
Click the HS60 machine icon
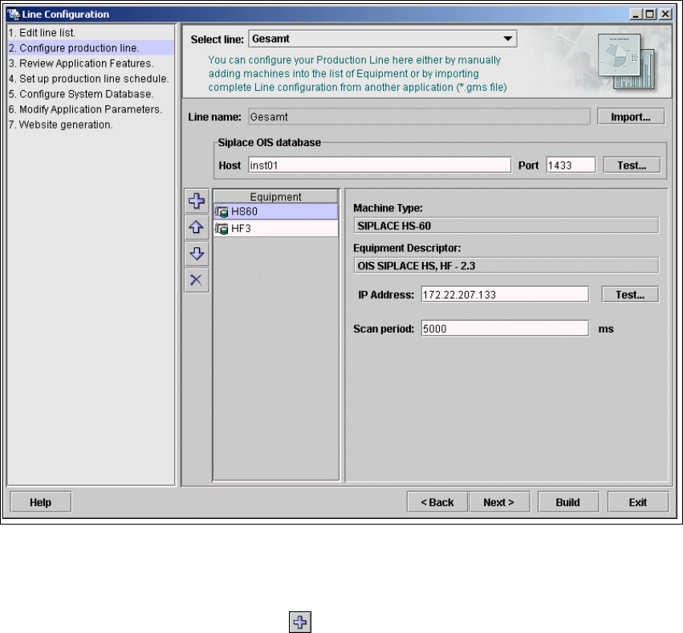click(222, 212)
